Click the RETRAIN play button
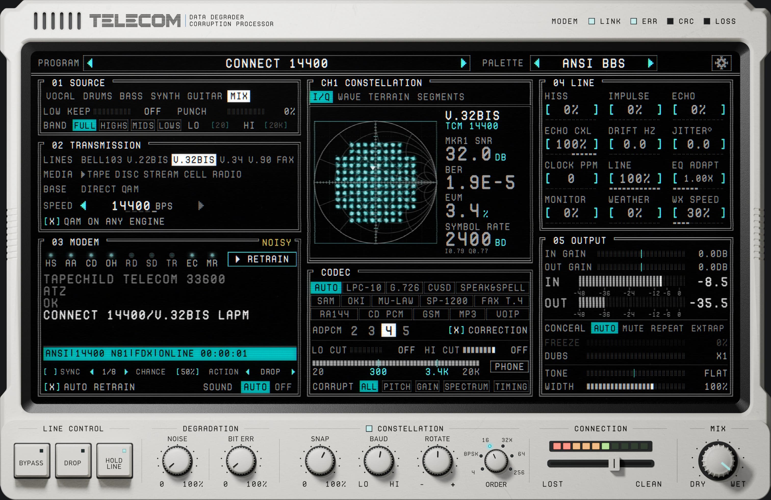 pos(262,259)
